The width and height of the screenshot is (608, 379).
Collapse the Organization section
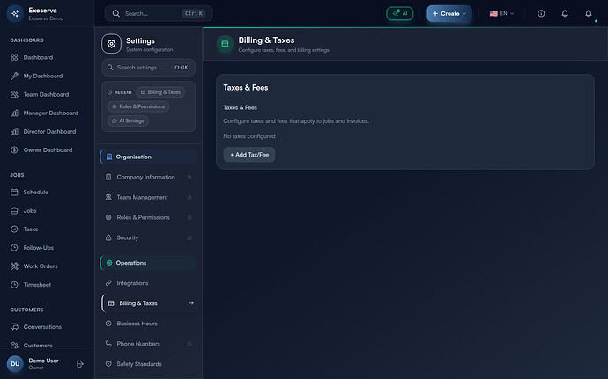149,157
